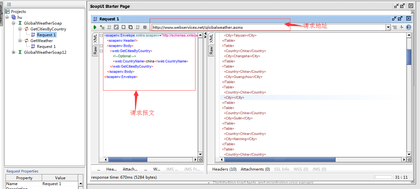Image resolution: width=420 pixels, height=189 pixels.
Task: Create MockService icon beside Add-to-TestCase icon
Action: click(109, 28)
